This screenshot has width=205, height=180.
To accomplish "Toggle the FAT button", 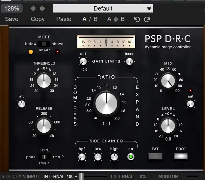I will point(155,157).
